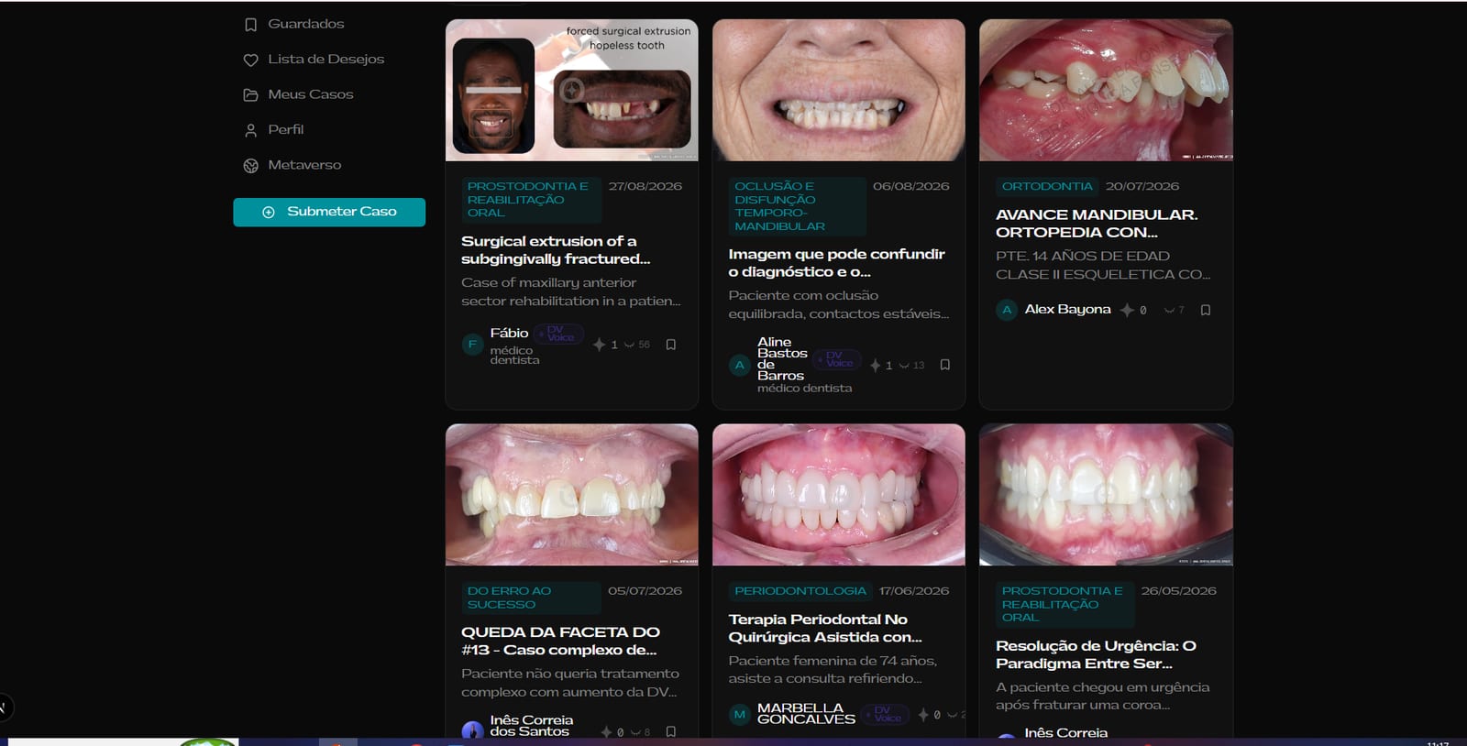Screen dimensions: 1467x746
Task: Open the smiling elderly patient case thumbnail
Action: coord(839,91)
